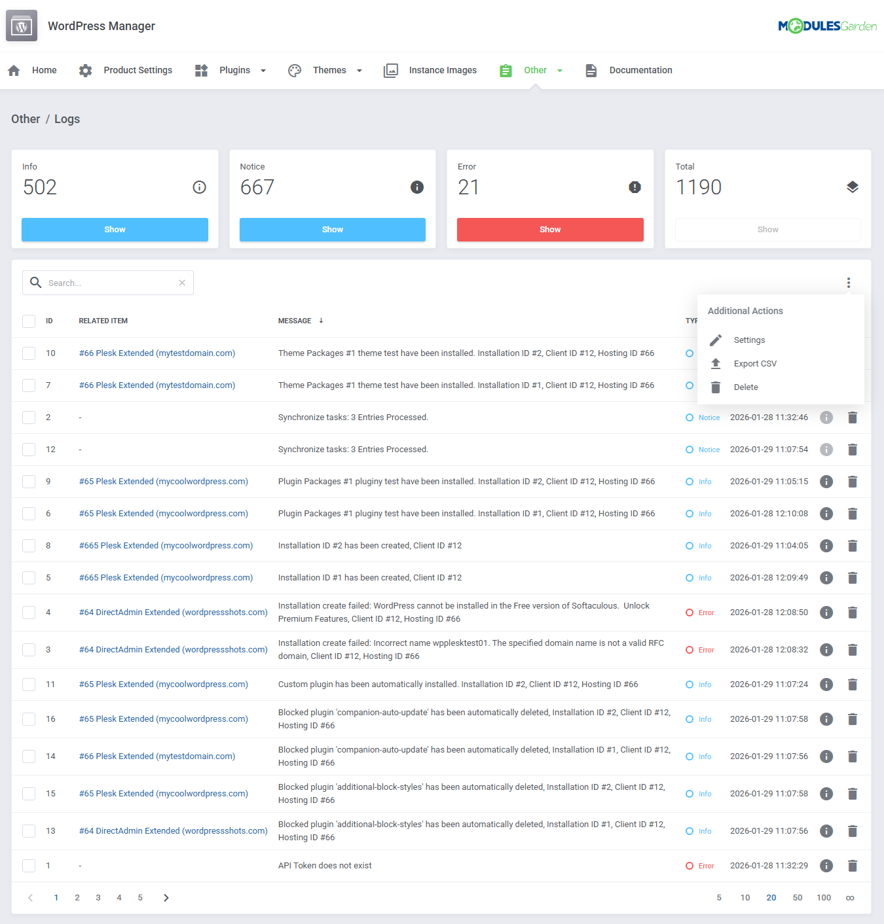884x924 pixels.
Task: Show the Error logs
Action: click(550, 230)
